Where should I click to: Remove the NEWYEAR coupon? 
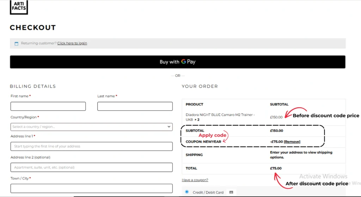292,142
